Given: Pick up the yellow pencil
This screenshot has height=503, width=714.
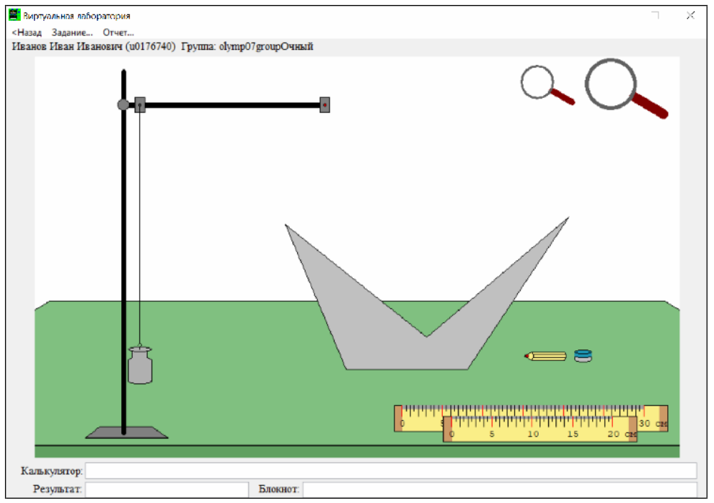Looking at the screenshot, I should [x=545, y=356].
